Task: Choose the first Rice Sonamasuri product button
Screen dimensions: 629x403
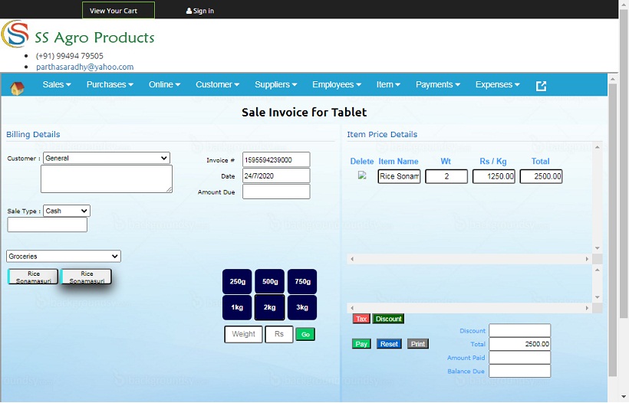Action: click(33, 277)
